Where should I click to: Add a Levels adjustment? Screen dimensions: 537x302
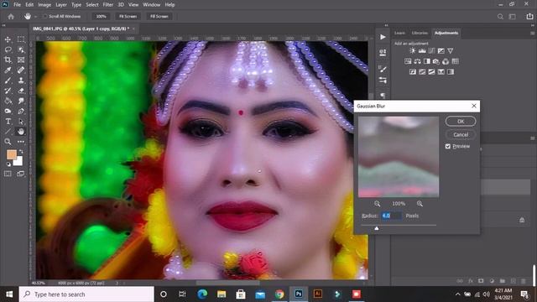(422, 50)
